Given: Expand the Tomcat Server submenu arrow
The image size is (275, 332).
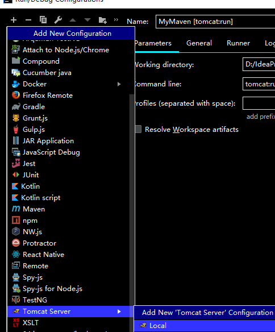Looking at the screenshot, I should [x=119, y=312].
